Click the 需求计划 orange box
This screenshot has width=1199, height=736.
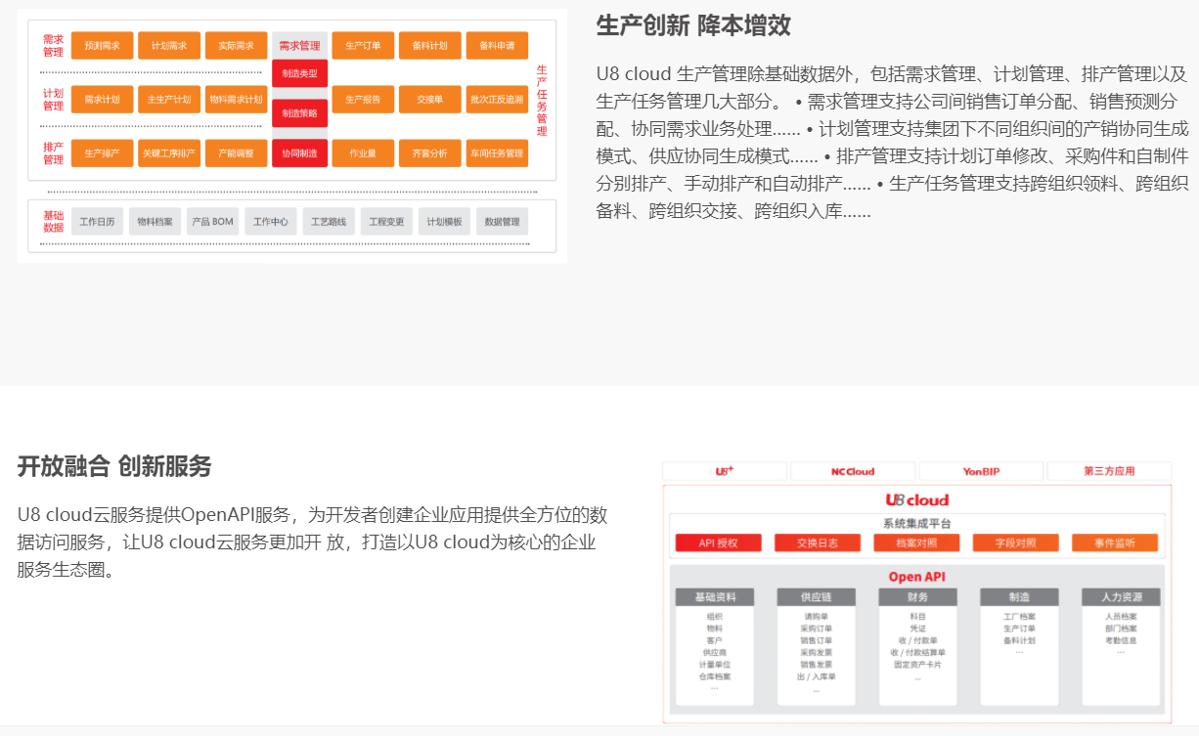[103, 99]
